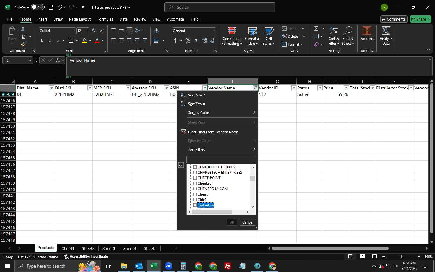Image resolution: width=435 pixels, height=272 pixels.
Task: Tick the CHENBRO MICOM checkbox
Action: (195, 189)
